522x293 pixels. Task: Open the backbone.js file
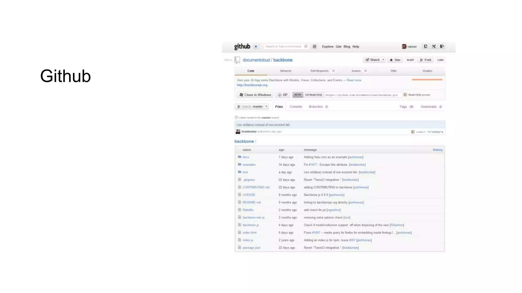coord(251,225)
